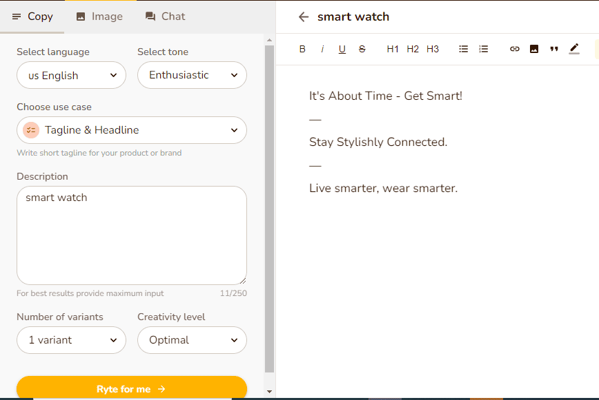The image size is (599, 400).
Task: Apply bold formatting in editor toolbar
Action: tap(302, 49)
